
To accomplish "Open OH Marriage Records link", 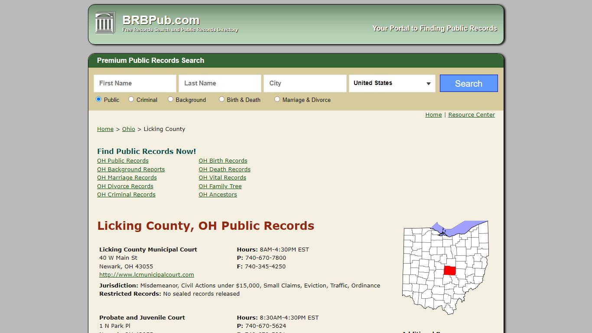I will [127, 178].
